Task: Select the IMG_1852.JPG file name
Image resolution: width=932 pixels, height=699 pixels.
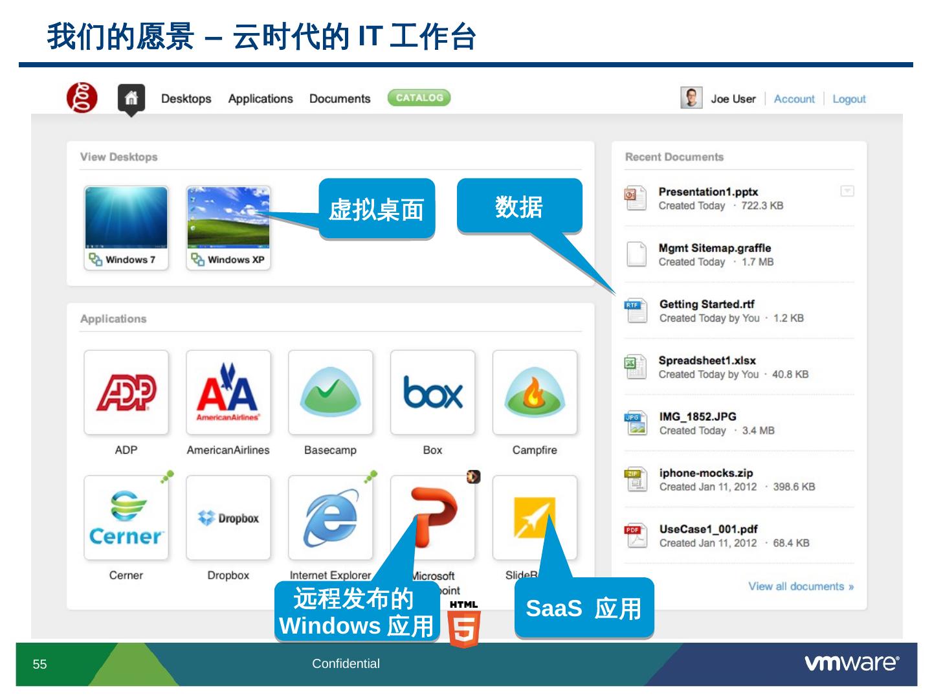Action: coord(698,417)
